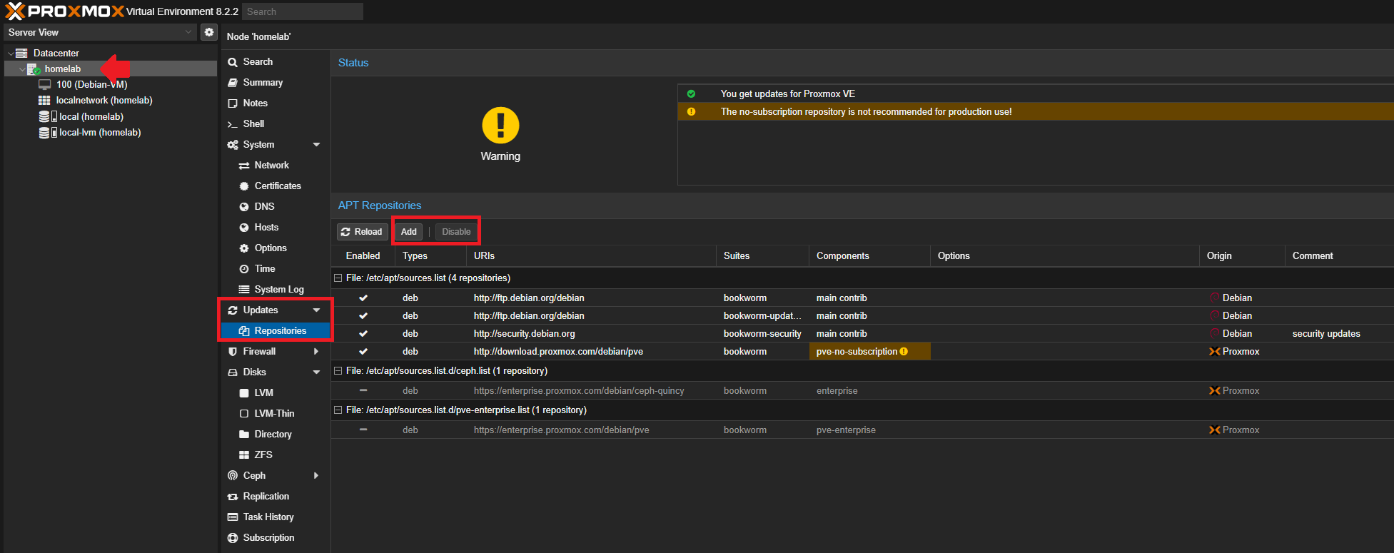This screenshot has height=553, width=1394.
Task: Sort by the Suites column header
Action: [x=762, y=256]
